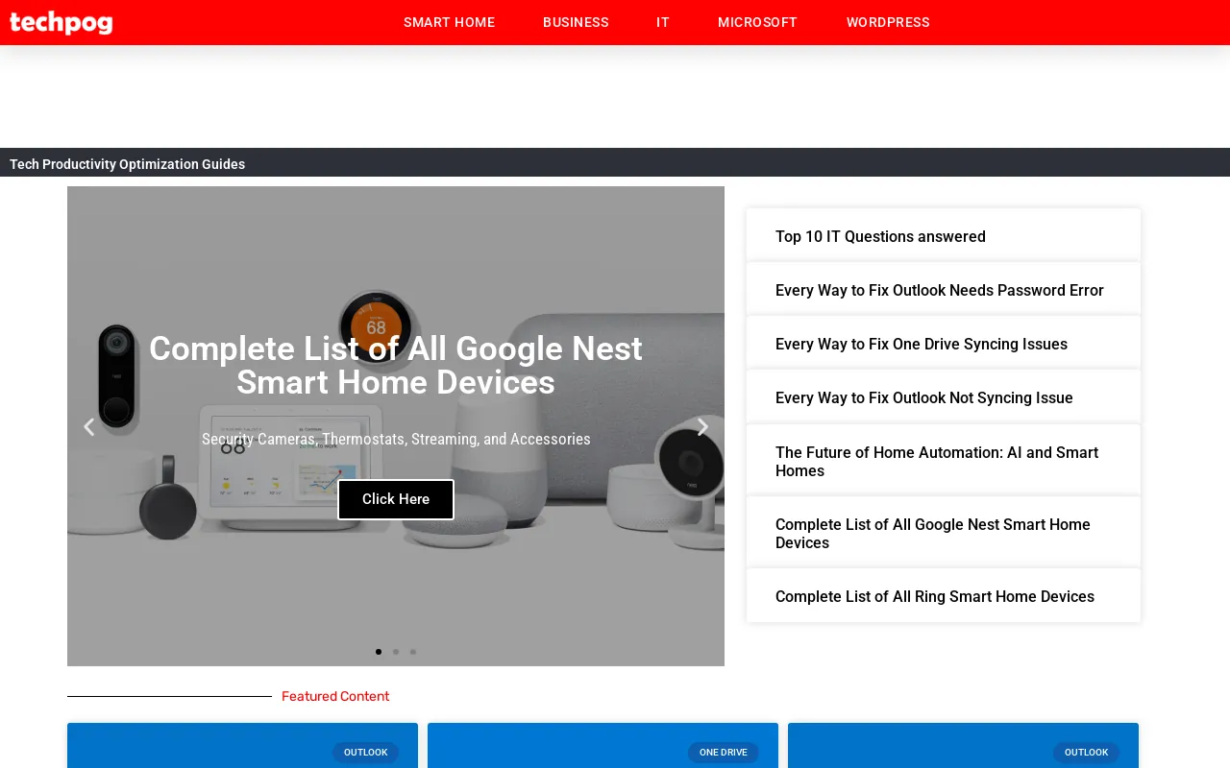Open the BUSINESS menu item
Viewport: 1230px width, 768px height.
click(x=576, y=22)
